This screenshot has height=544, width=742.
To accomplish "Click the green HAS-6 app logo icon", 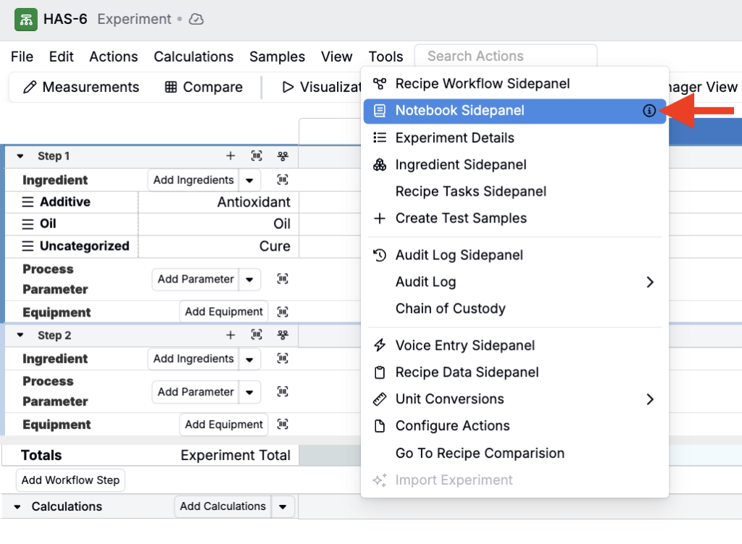I will click(x=26, y=20).
